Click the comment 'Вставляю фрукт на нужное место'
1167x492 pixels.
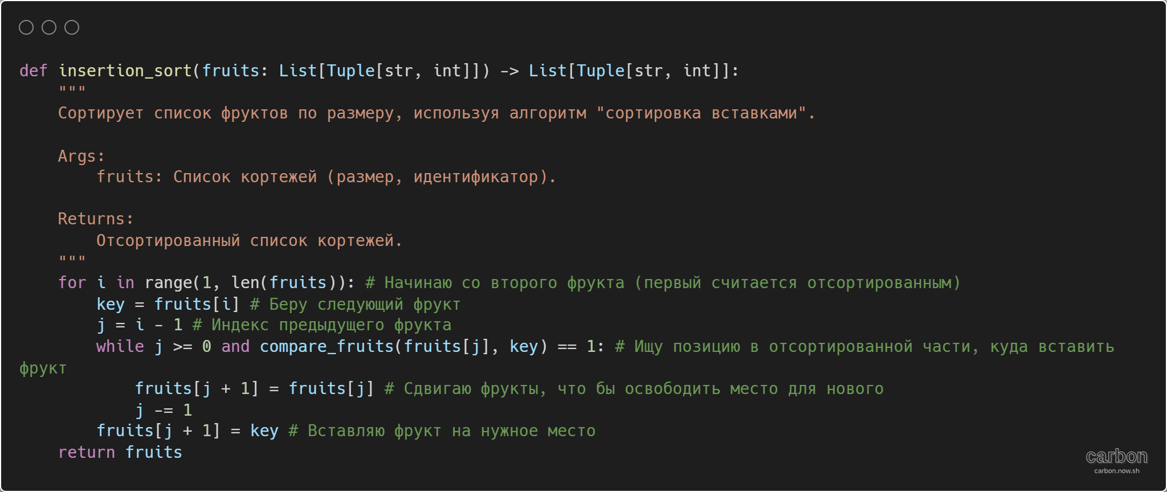442,430
